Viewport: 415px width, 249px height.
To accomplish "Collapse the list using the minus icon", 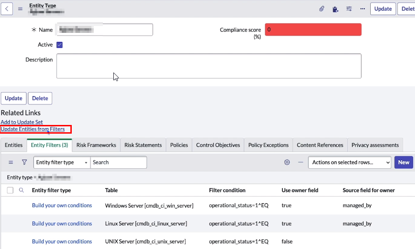I will (300, 162).
